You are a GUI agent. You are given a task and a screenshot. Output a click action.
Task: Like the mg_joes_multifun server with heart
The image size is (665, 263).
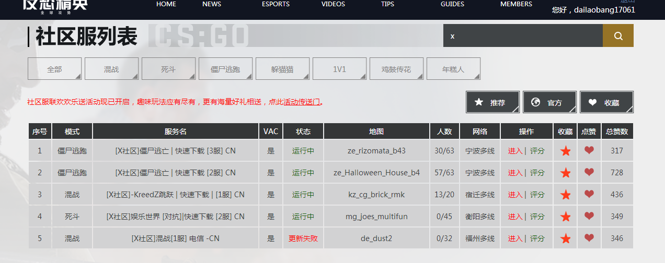point(589,216)
